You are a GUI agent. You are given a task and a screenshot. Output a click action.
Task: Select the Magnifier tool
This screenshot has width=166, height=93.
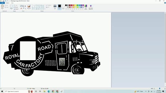point(25,9)
